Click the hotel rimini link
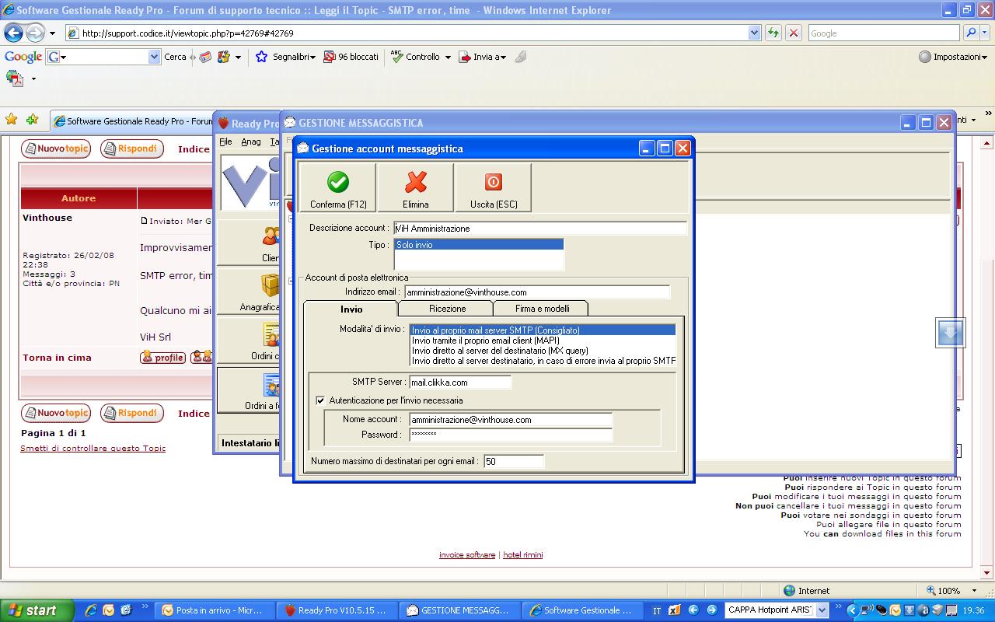The image size is (995, 622). point(523,555)
